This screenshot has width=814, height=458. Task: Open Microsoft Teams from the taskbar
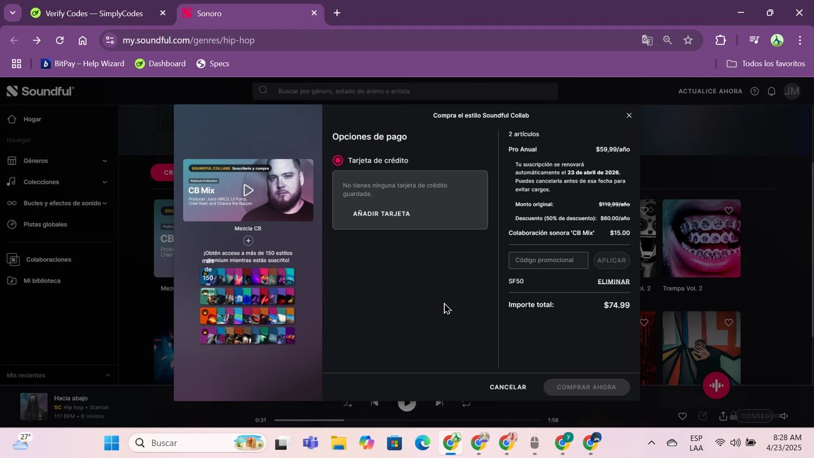pos(310,443)
